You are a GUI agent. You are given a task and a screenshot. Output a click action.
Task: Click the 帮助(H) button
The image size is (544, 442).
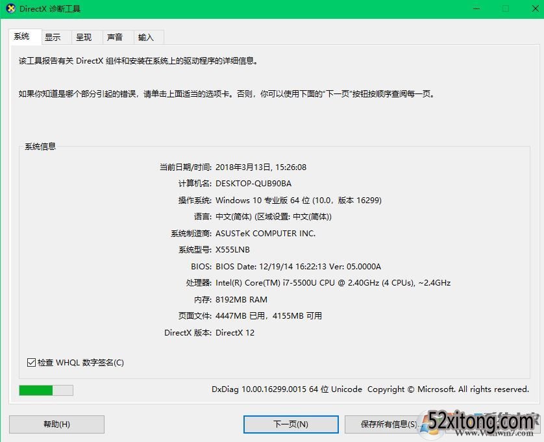pyautogui.click(x=56, y=424)
